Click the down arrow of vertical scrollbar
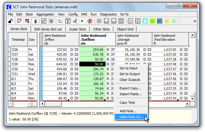This screenshot has width=205, height=132. (192, 99)
